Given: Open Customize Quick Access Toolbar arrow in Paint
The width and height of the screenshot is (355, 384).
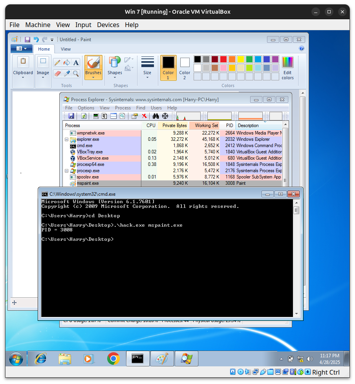Looking at the screenshot, I should click(52, 40).
